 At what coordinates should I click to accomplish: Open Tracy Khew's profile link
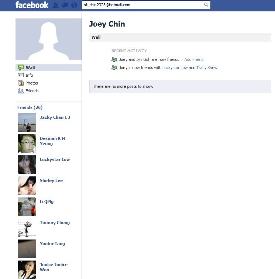(x=207, y=68)
